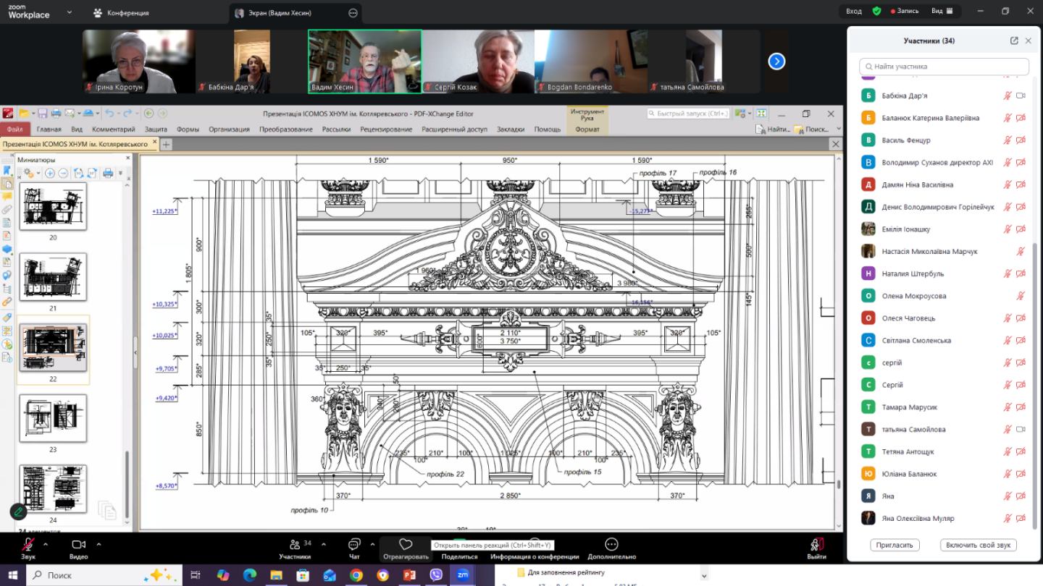
Task: Pop out the participants panel
Action: point(1014,41)
